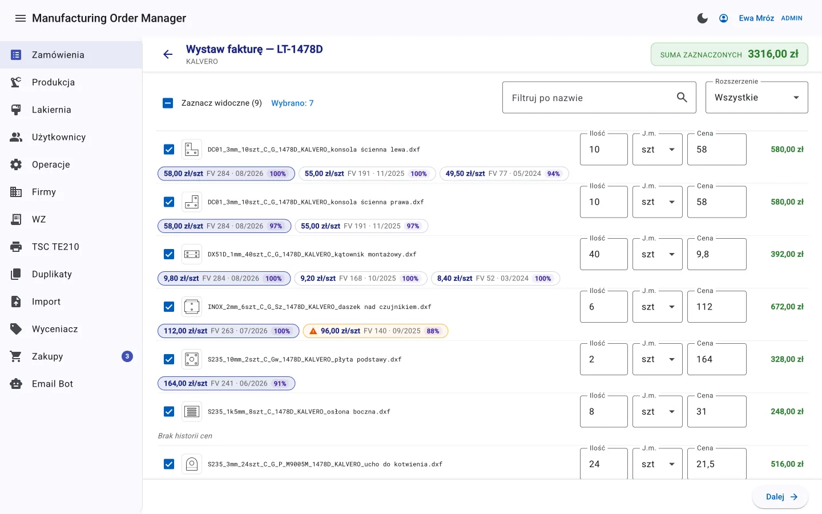Click the Email Bot robot icon
The image size is (822, 514).
pos(16,384)
